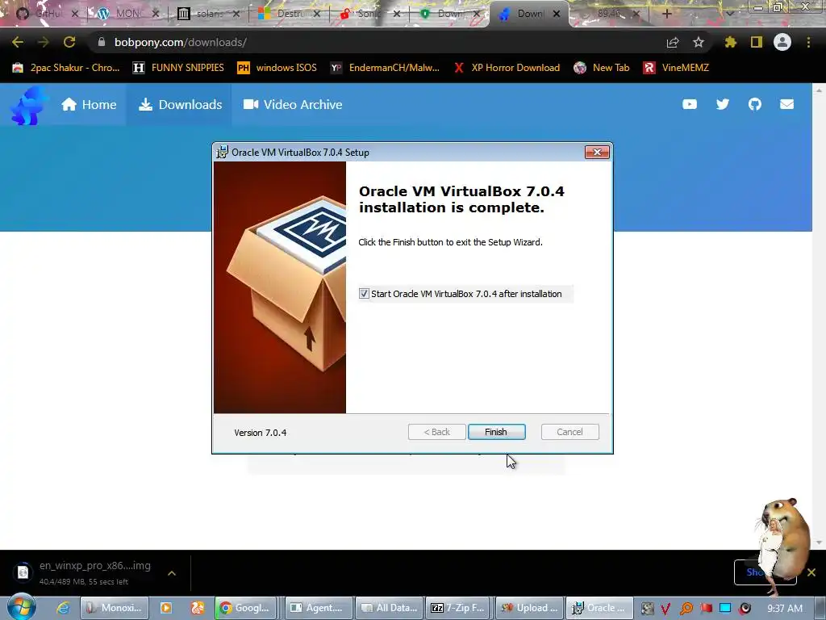Click the share page icon in the address bar
The width and height of the screenshot is (826, 620).
673,42
